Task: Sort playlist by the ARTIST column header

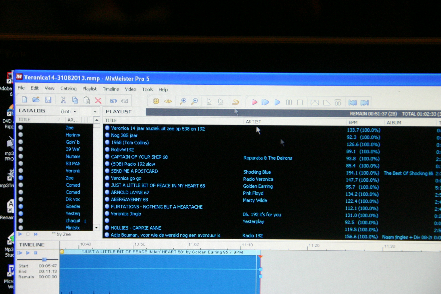Action: point(253,122)
